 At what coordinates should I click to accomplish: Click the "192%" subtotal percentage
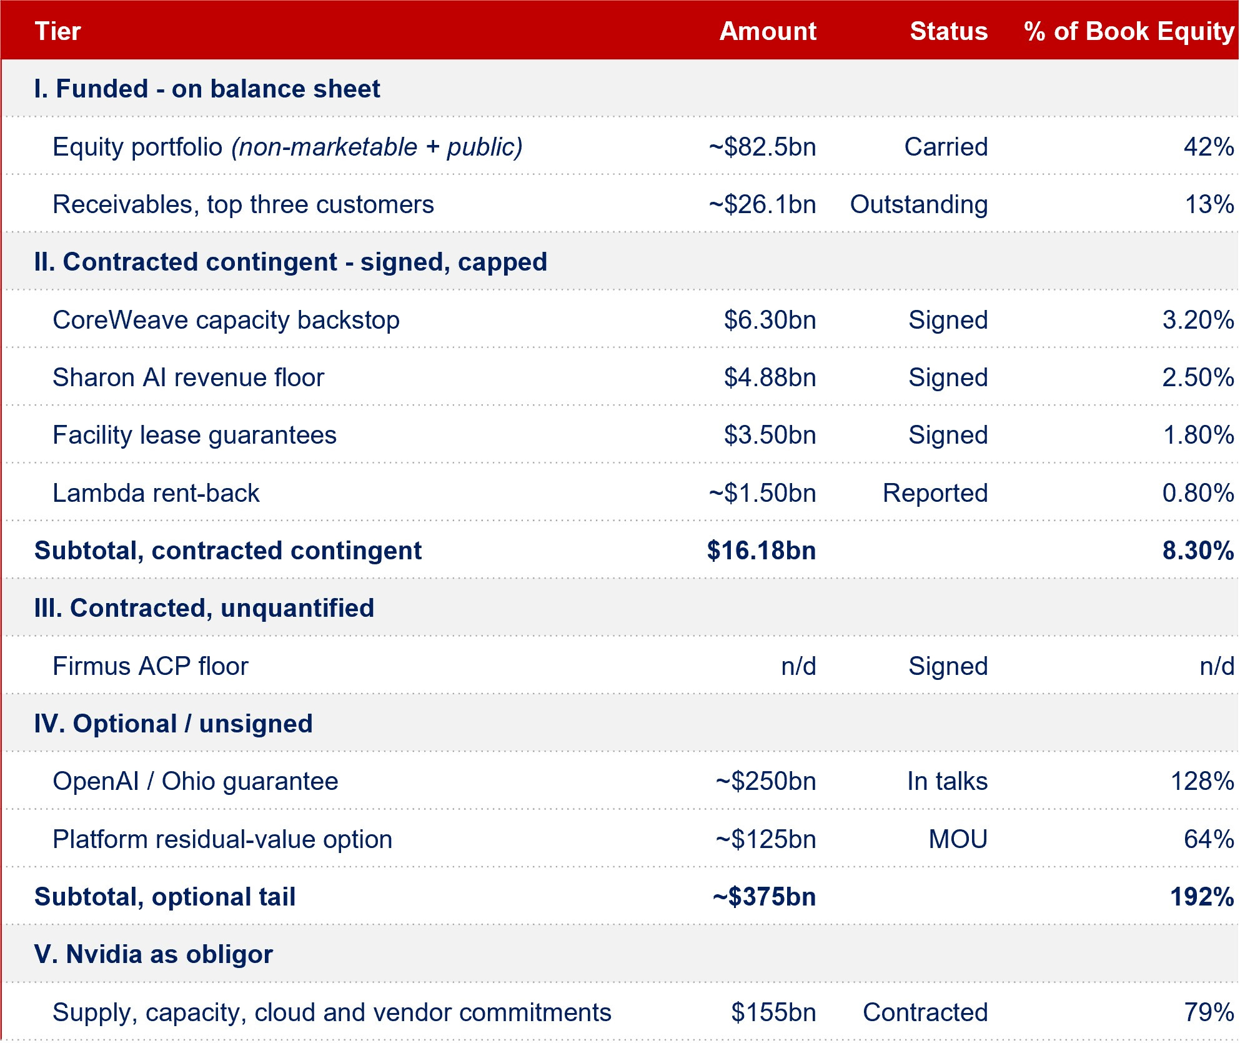point(1202,897)
